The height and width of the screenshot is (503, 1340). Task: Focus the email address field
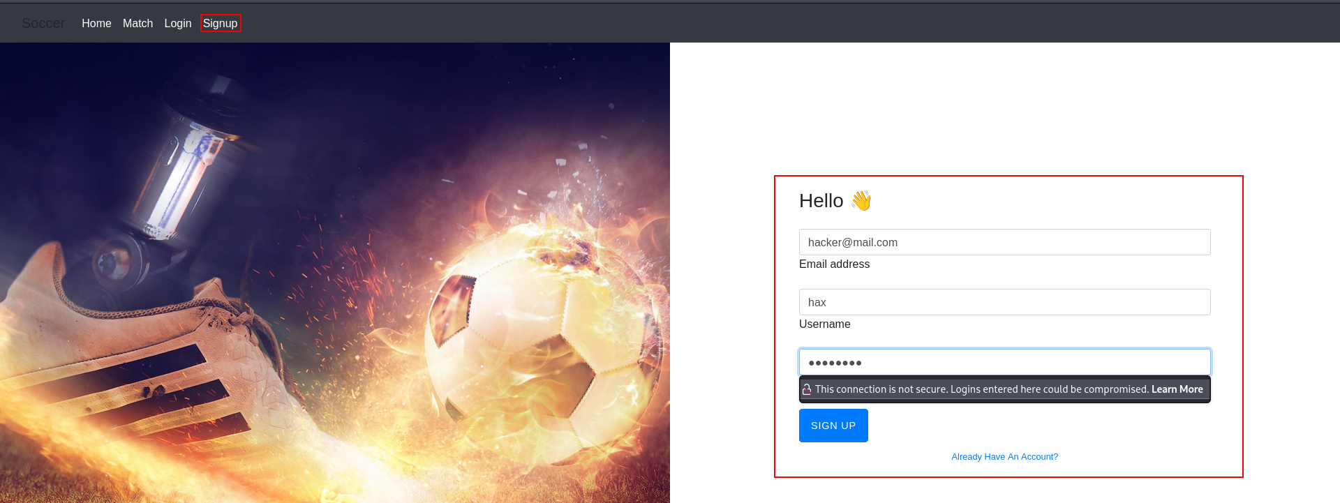click(x=1004, y=242)
